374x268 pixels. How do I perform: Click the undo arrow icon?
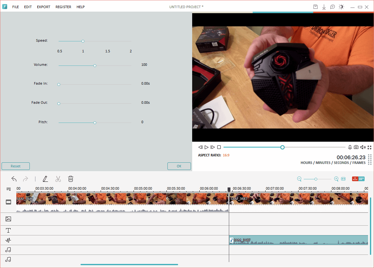click(x=14, y=179)
